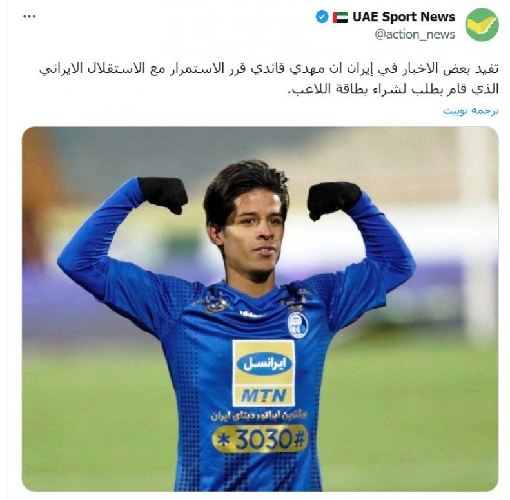Click the MTN logo on the jersey
The image size is (510, 500).
[x=264, y=396]
